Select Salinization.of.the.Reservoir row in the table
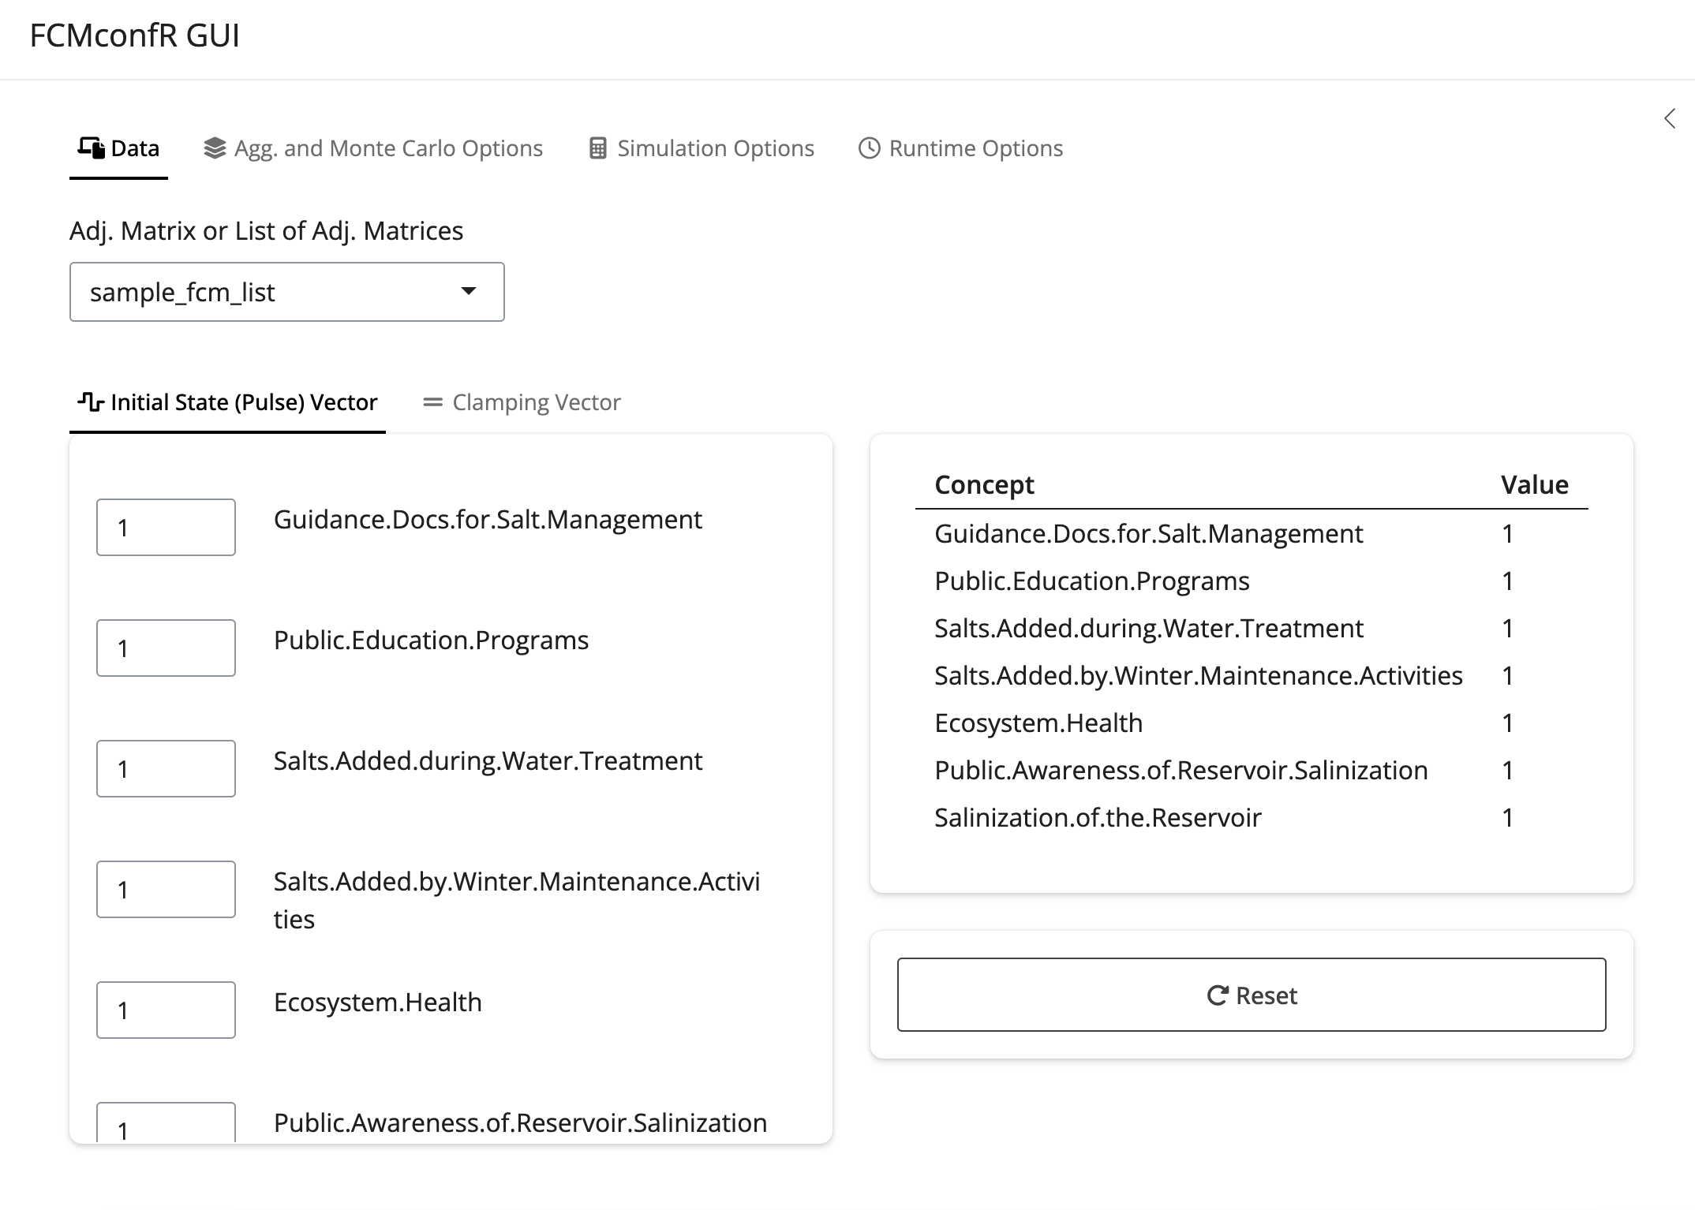 coord(1252,817)
